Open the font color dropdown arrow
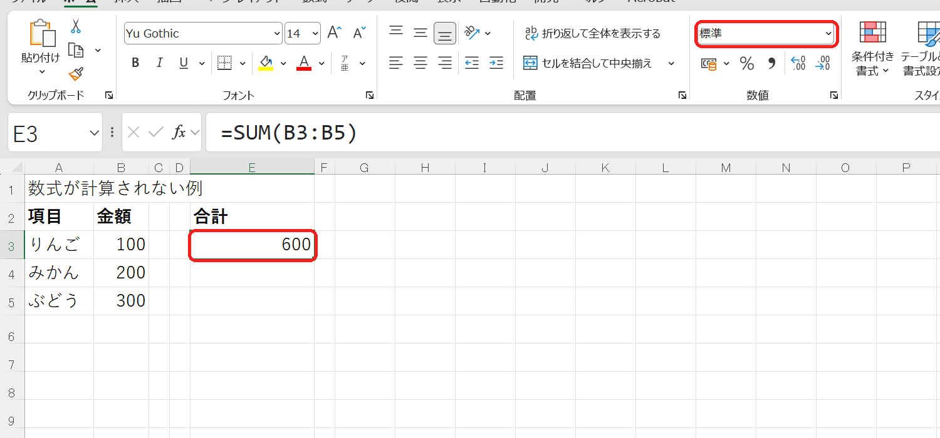This screenshot has width=940, height=438. coord(322,63)
